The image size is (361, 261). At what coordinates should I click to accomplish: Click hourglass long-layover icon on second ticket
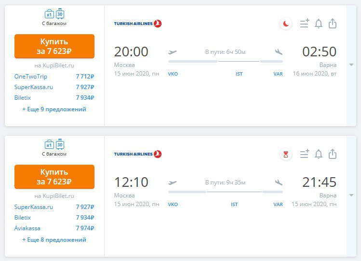point(286,154)
